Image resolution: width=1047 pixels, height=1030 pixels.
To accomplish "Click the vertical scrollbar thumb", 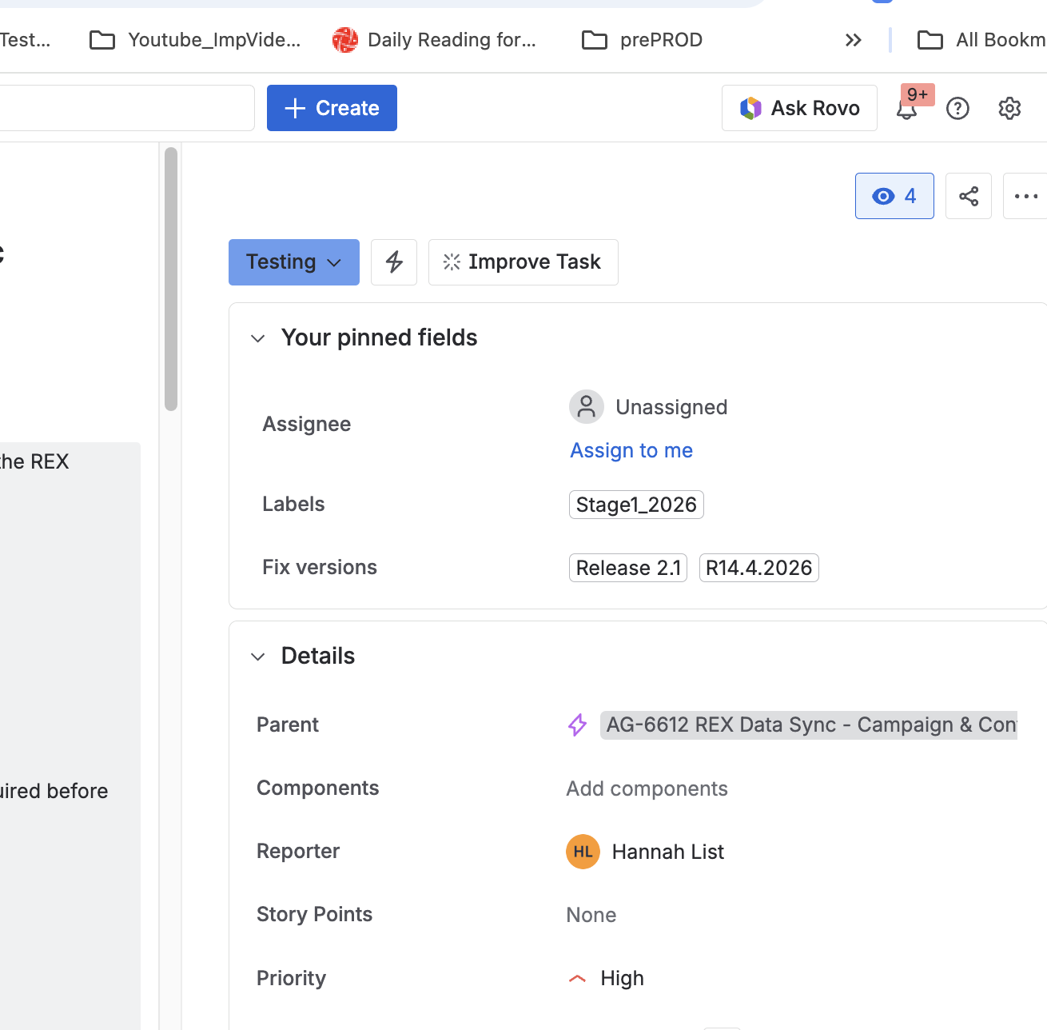I will tap(170, 279).
